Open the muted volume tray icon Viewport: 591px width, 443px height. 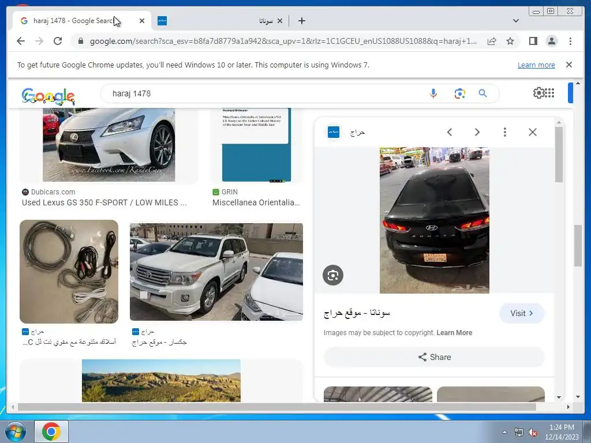click(533, 433)
